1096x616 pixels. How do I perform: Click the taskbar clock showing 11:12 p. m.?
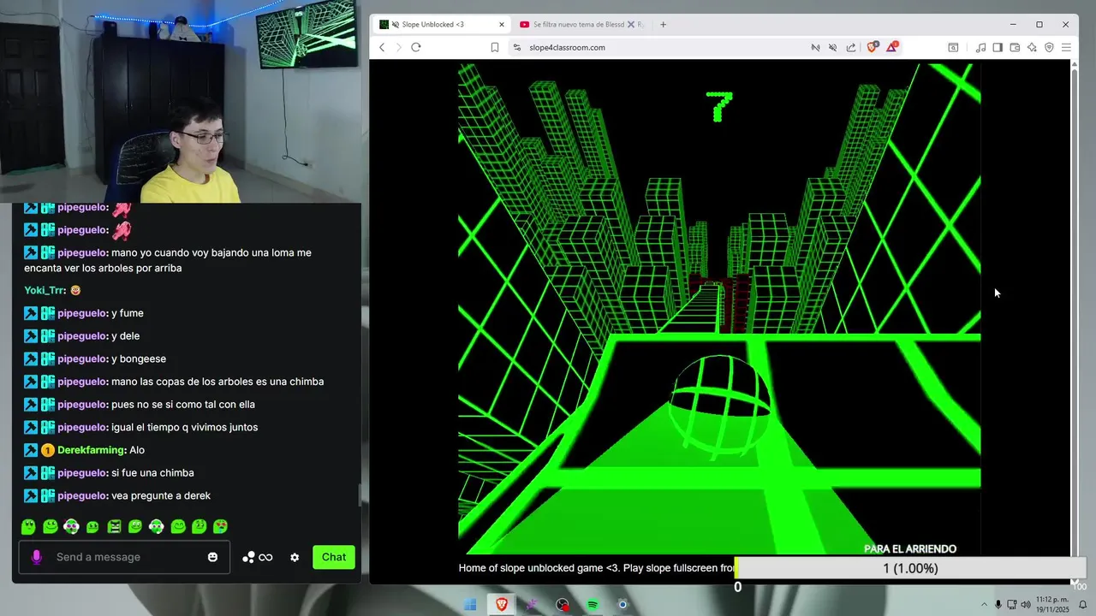click(1052, 605)
